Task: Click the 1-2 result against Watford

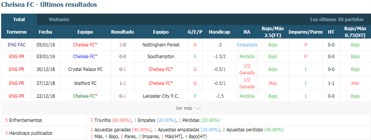Action: 123,83
